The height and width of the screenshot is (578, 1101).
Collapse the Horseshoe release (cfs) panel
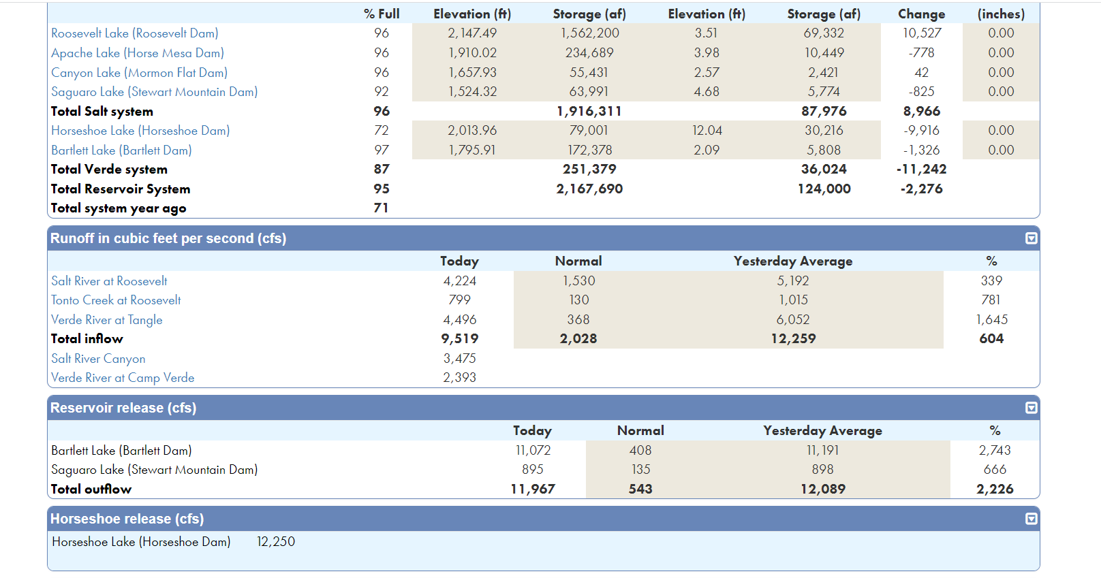coord(1031,519)
